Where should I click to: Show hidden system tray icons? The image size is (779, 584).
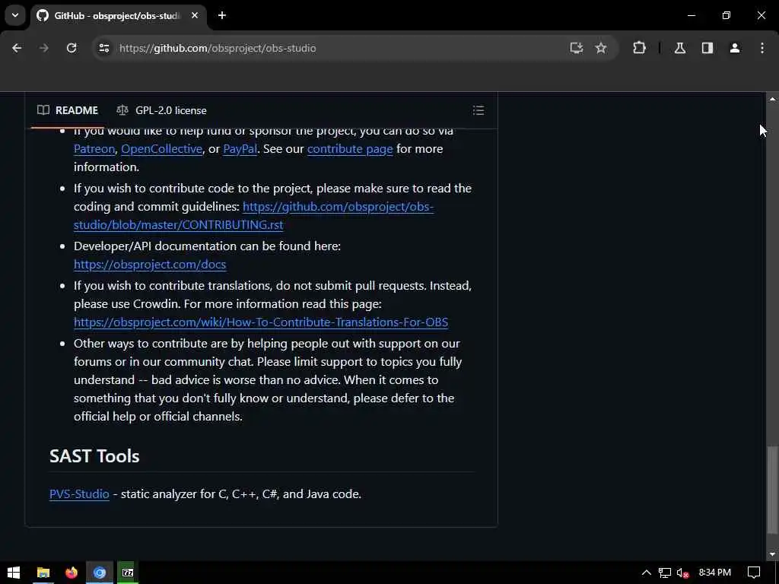[x=647, y=573]
